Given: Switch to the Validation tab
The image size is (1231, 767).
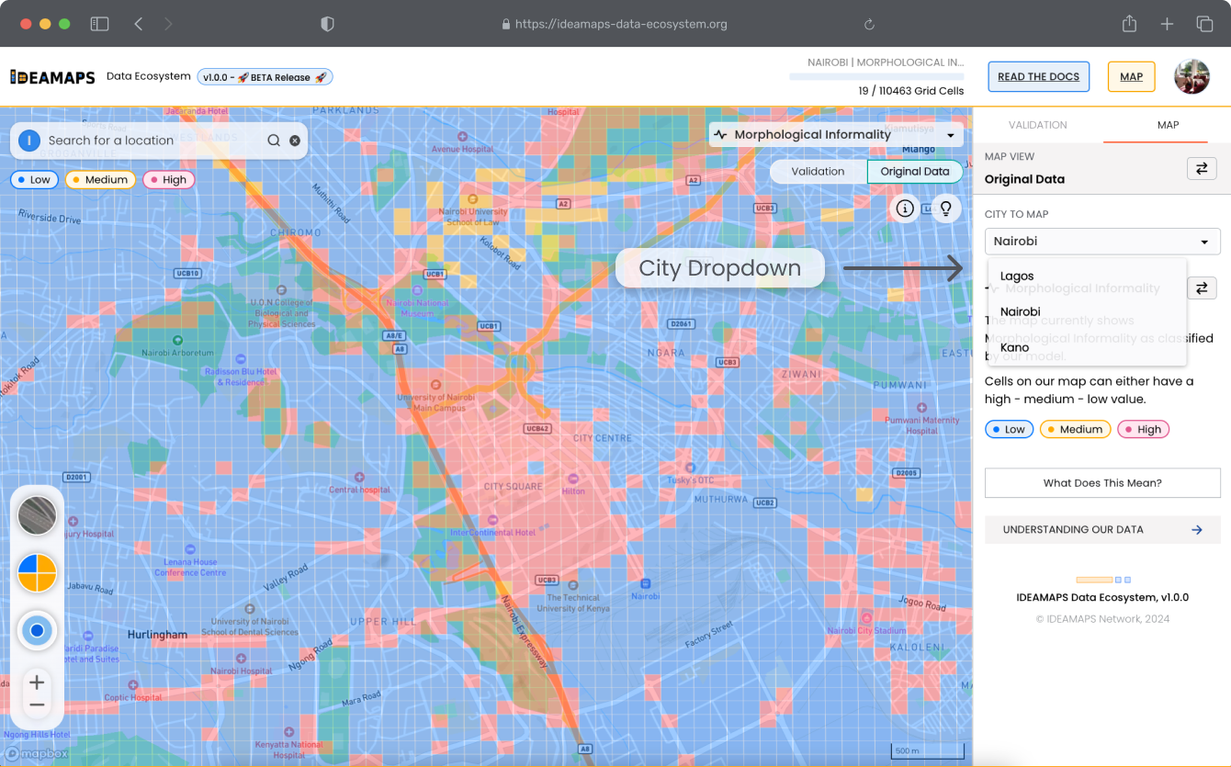Looking at the screenshot, I should [1037, 125].
